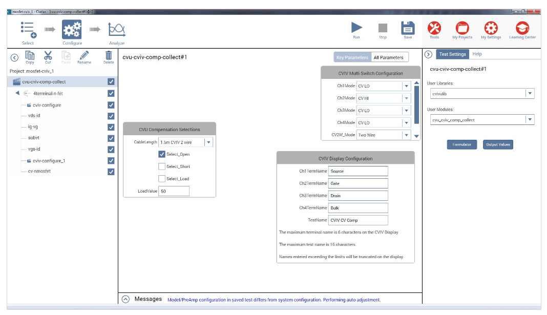Viewport: 547px width, 315px height.
Task: Delete selected item with trash icon
Action: coord(109,56)
